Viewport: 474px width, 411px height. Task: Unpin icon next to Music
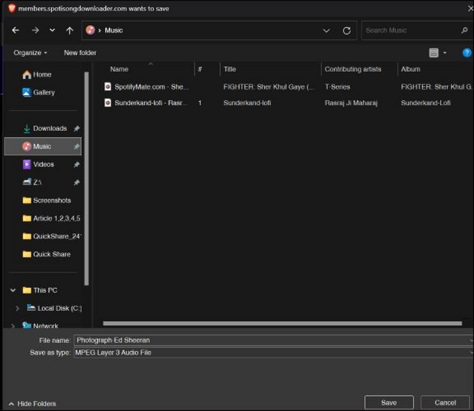(x=76, y=146)
